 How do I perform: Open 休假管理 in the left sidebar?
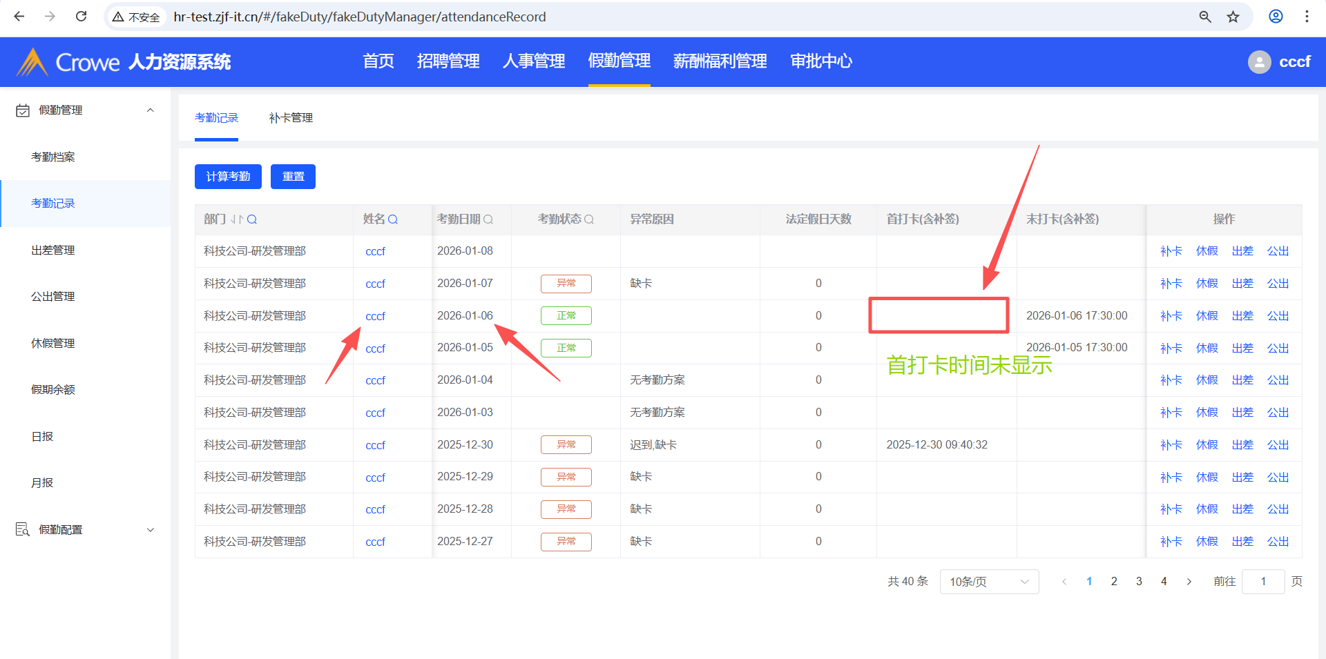tap(53, 343)
